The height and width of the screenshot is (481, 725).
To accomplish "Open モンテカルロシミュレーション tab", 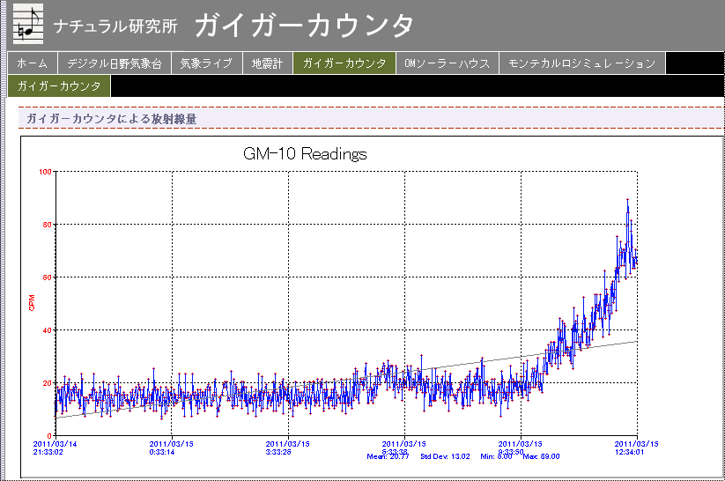I will point(582,63).
